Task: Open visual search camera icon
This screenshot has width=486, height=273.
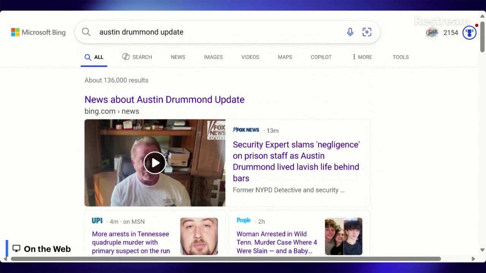Action: click(367, 32)
